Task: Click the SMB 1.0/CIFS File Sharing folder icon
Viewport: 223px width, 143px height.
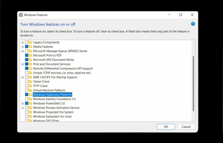Action: point(30,77)
